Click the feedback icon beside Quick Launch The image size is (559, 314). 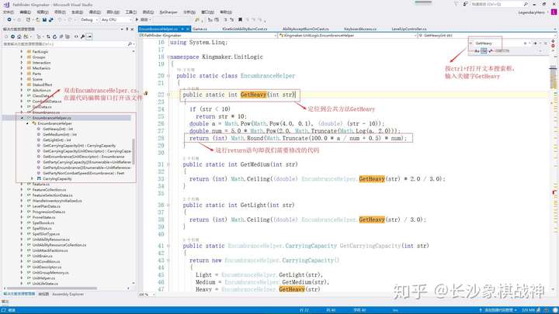(x=466, y=4)
